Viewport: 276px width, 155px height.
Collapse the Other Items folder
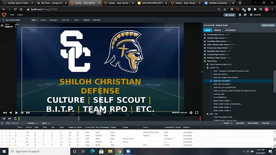[205, 61]
